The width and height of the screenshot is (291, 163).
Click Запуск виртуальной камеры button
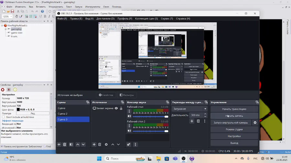[231, 122]
